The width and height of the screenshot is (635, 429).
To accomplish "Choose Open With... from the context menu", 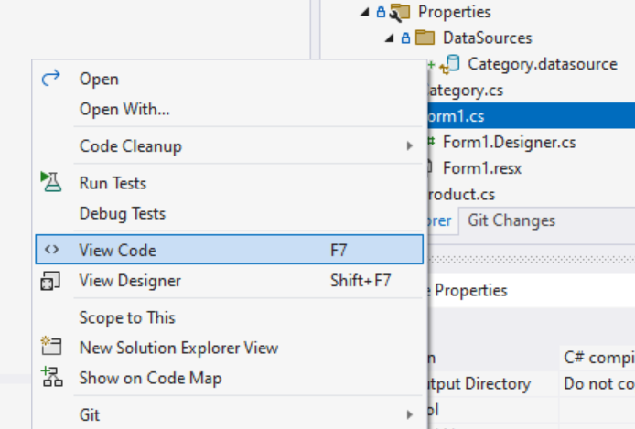I will 124,110.
